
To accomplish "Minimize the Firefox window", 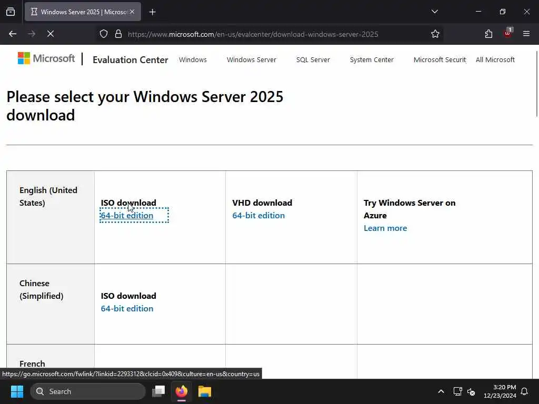I will click(478, 12).
